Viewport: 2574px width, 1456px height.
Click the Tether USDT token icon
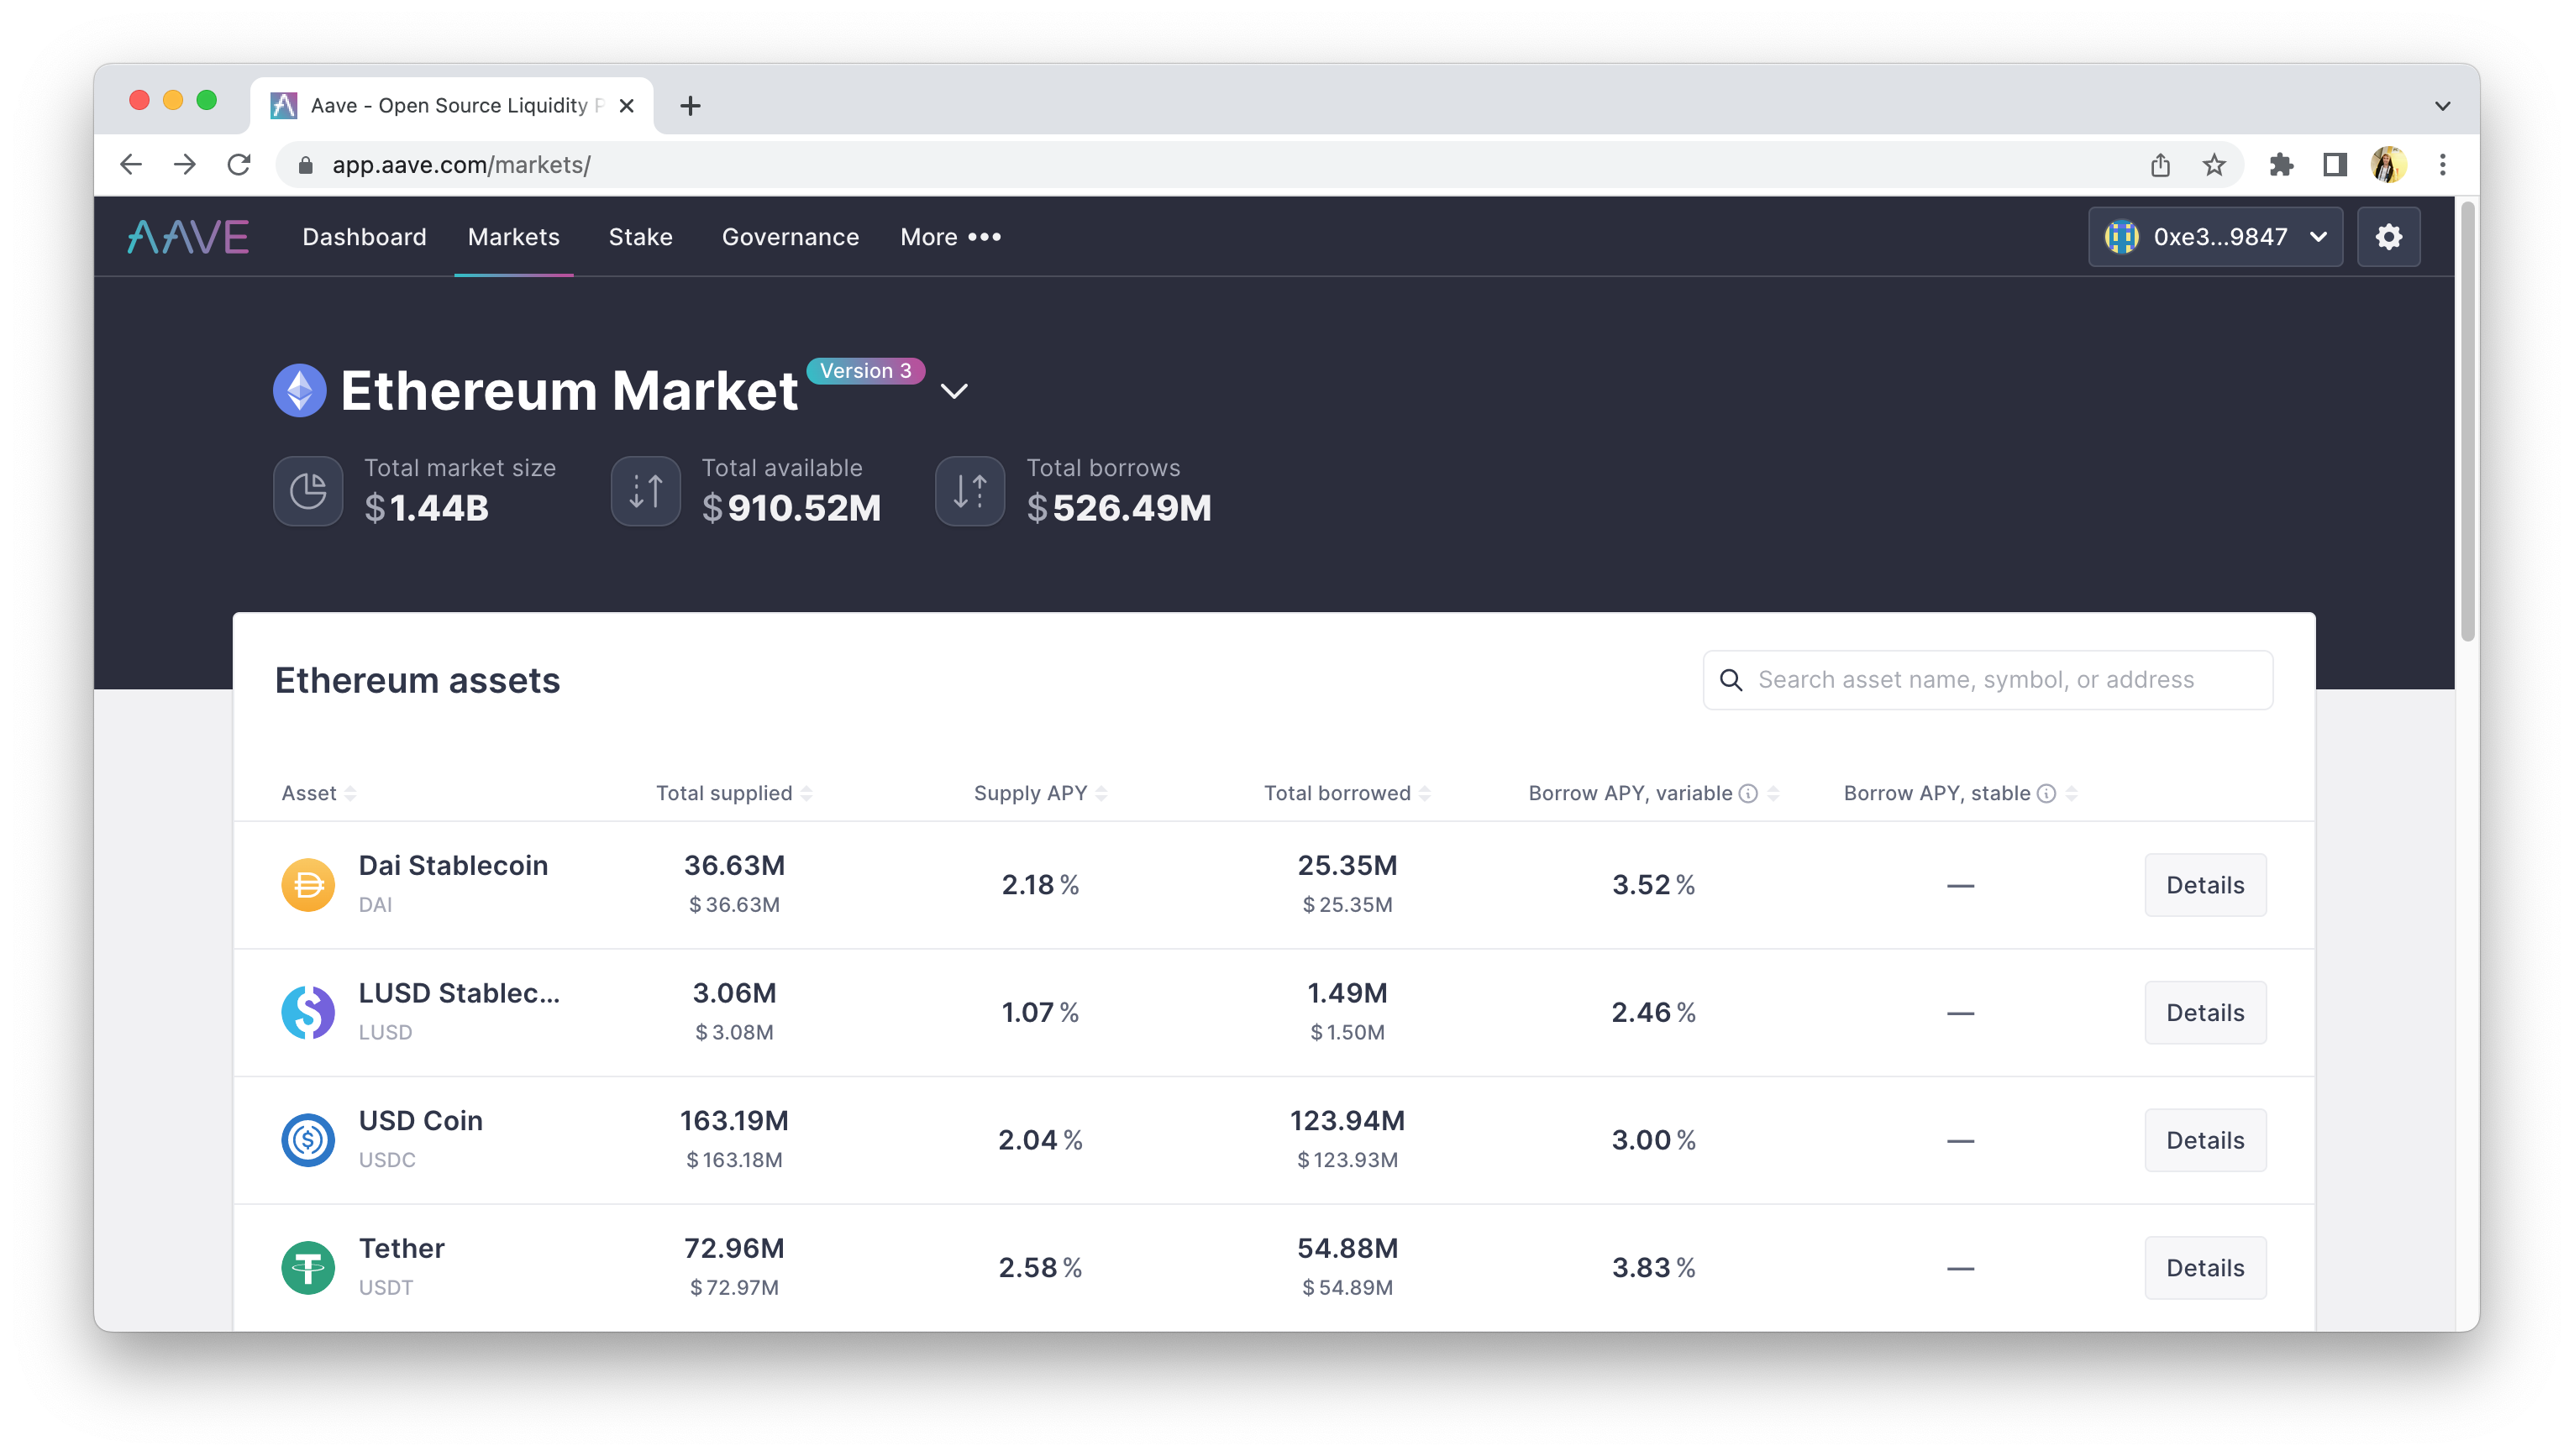coord(308,1268)
